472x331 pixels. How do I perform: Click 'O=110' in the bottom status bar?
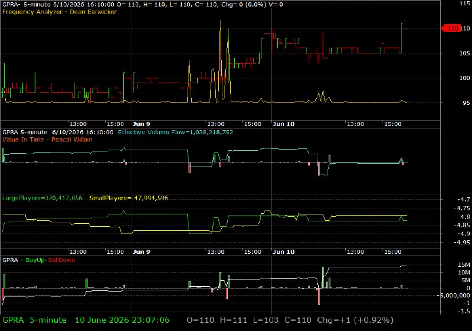201,320
